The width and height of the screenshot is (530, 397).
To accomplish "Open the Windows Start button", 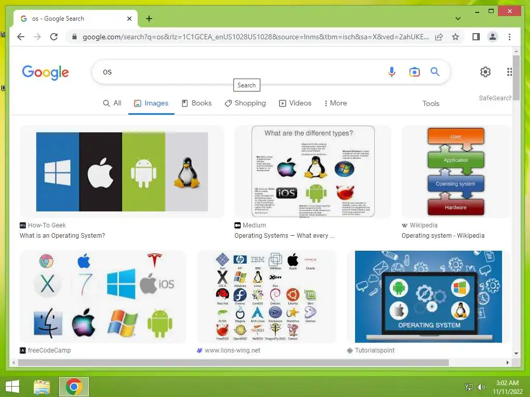I will [x=12, y=387].
